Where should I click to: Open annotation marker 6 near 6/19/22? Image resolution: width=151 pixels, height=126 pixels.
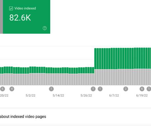[142, 89]
